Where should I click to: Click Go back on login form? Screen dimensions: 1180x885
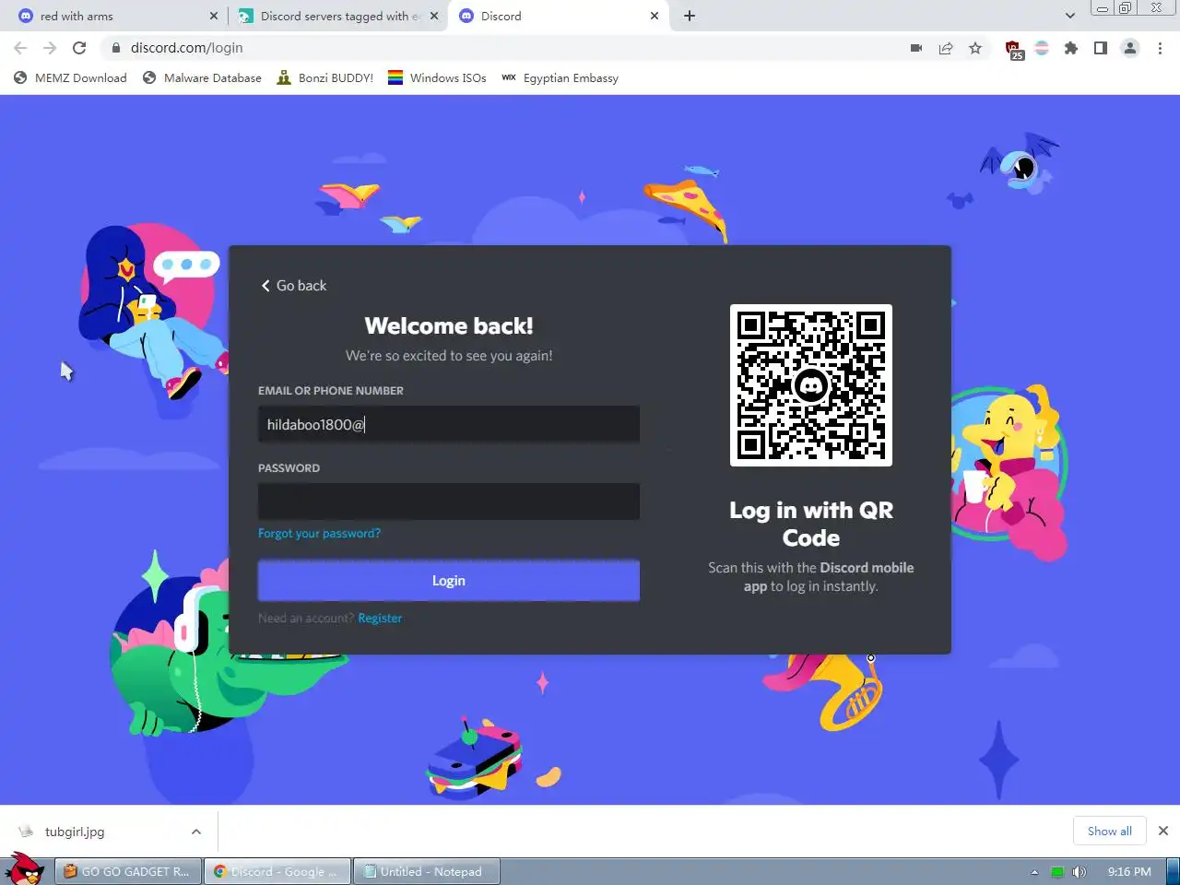coord(293,286)
